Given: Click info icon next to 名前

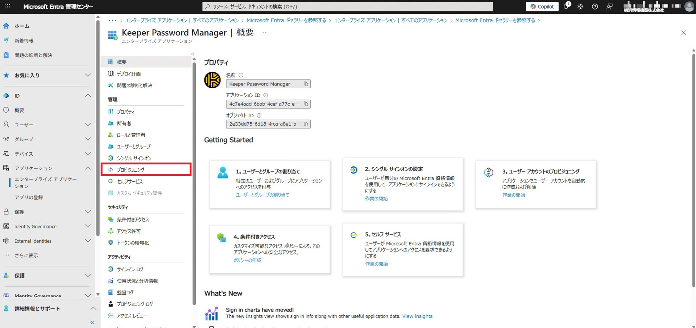Looking at the screenshot, I should [x=241, y=75].
